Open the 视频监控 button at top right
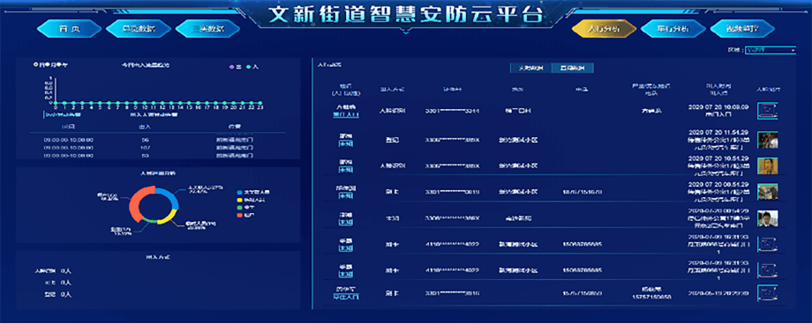 (742, 29)
